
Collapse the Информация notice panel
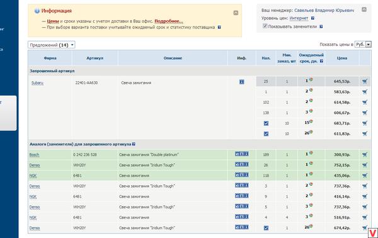tap(236, 13)
